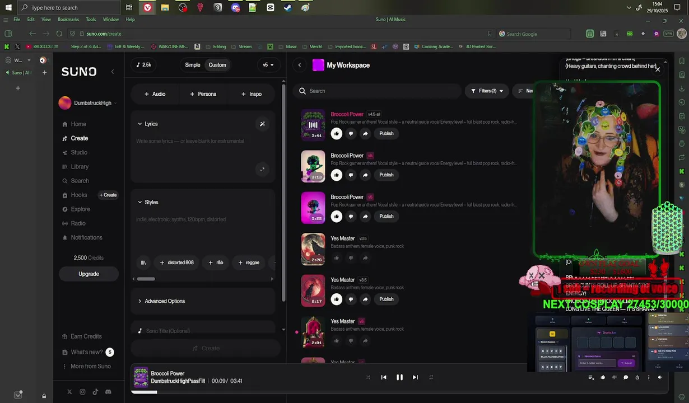Skip to next track in player
The width and height of the screenshot is (689, 403).
(x=415, y=377)
